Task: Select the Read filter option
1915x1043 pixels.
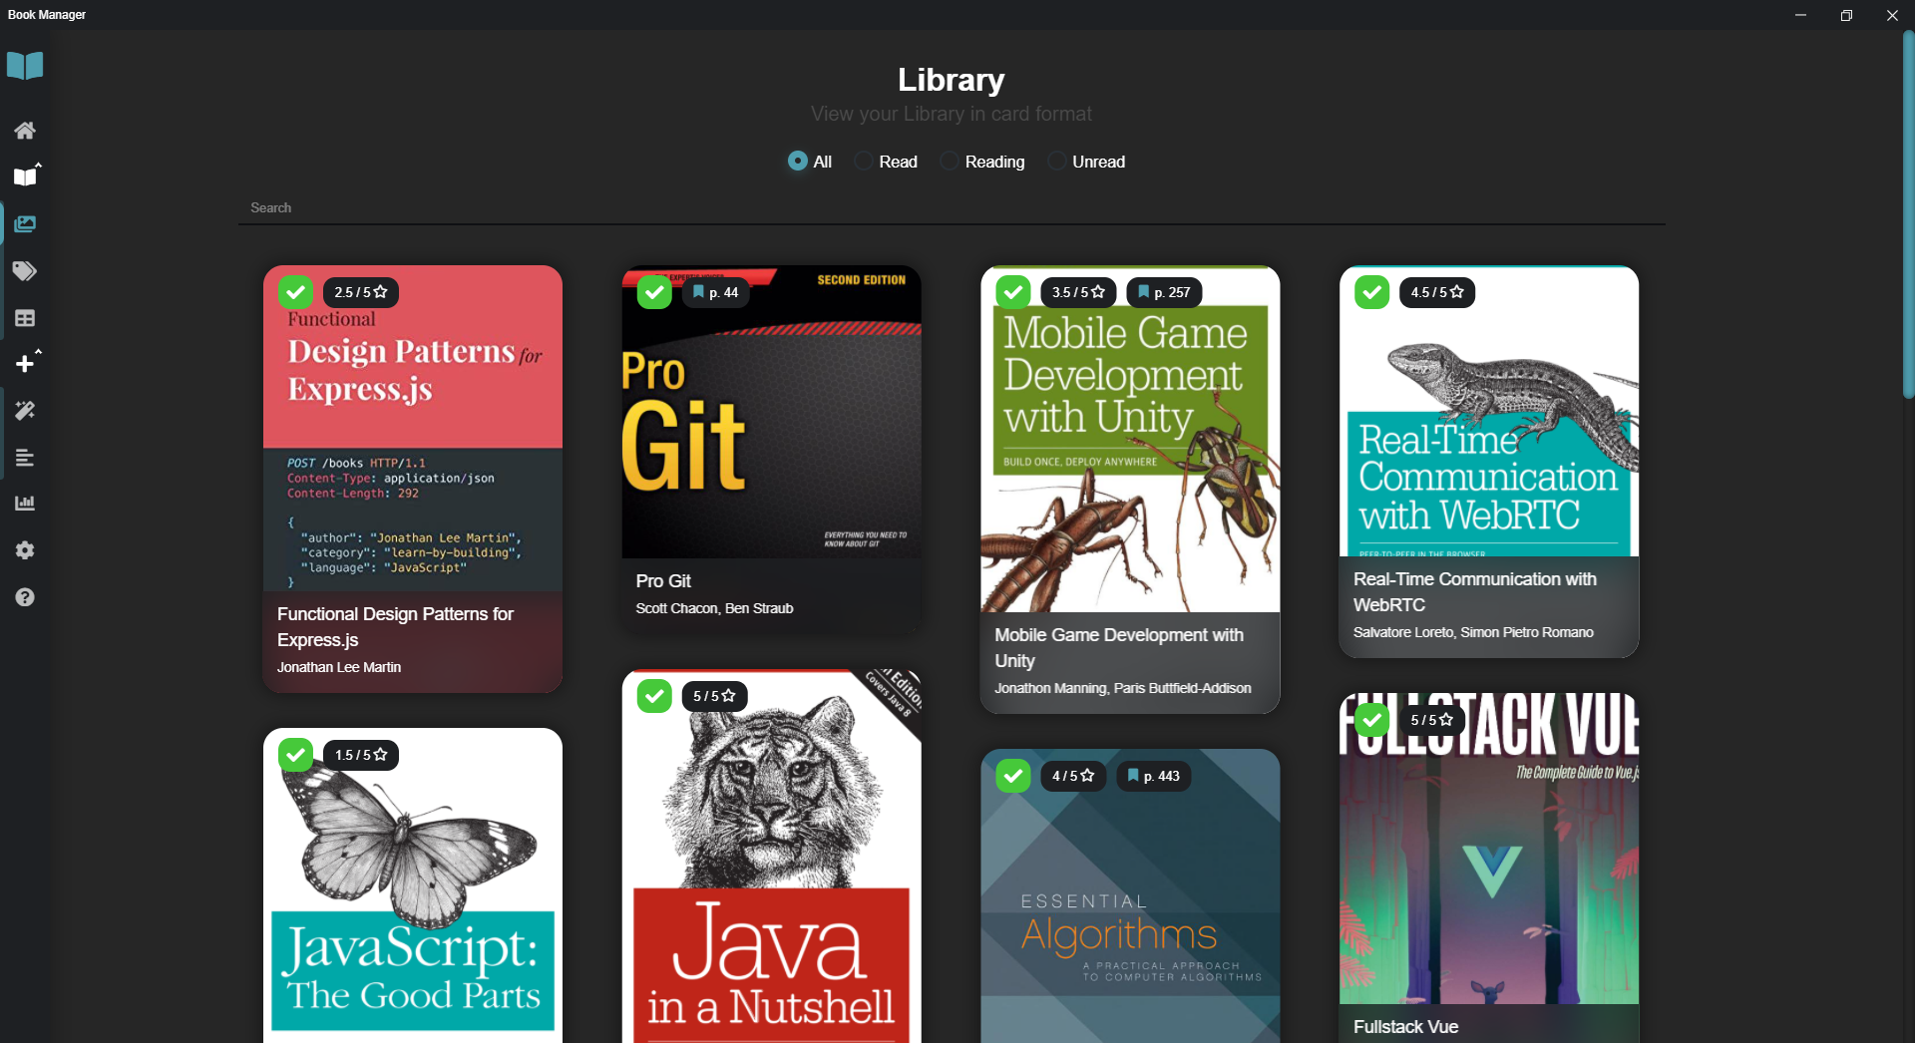Action: pyautogui.click(x=863, y=161)
